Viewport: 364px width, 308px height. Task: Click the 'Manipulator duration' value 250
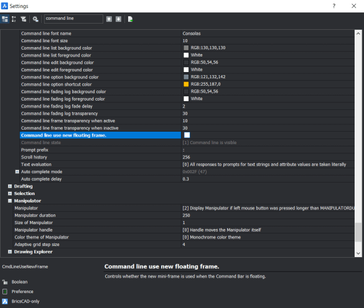186,215
